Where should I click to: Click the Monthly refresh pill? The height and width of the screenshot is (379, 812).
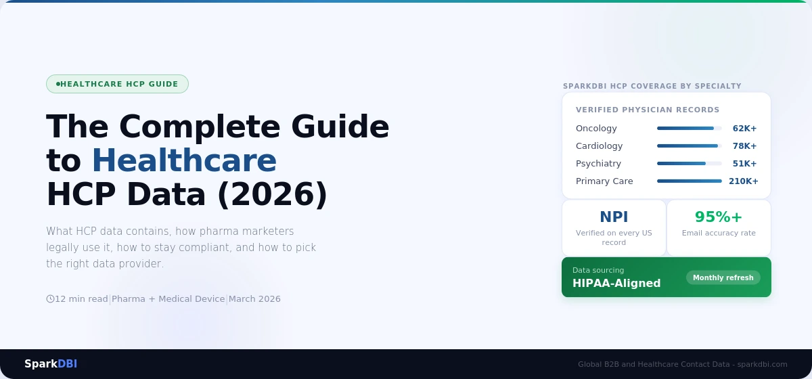(723, 277)
